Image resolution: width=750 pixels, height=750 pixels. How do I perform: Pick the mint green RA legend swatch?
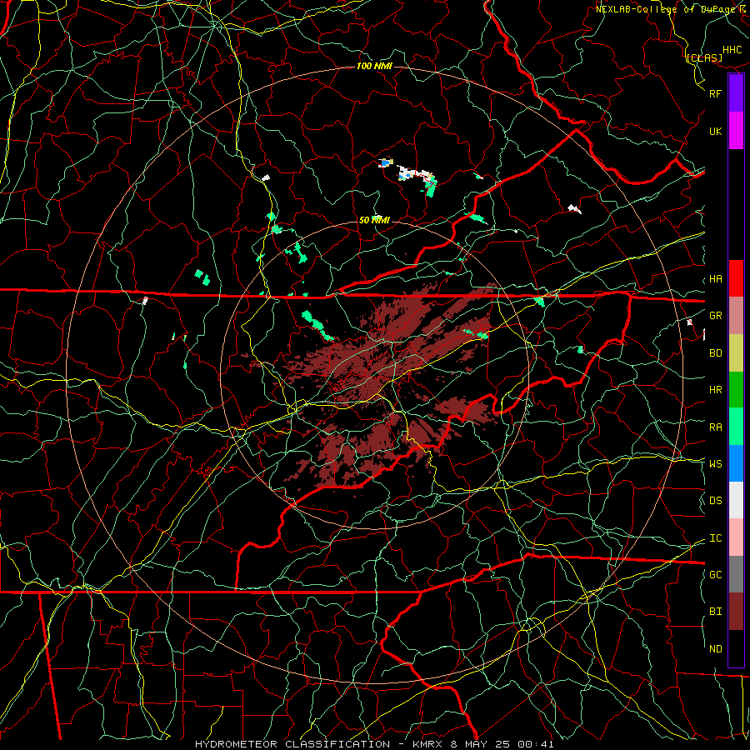coord(736,427)
